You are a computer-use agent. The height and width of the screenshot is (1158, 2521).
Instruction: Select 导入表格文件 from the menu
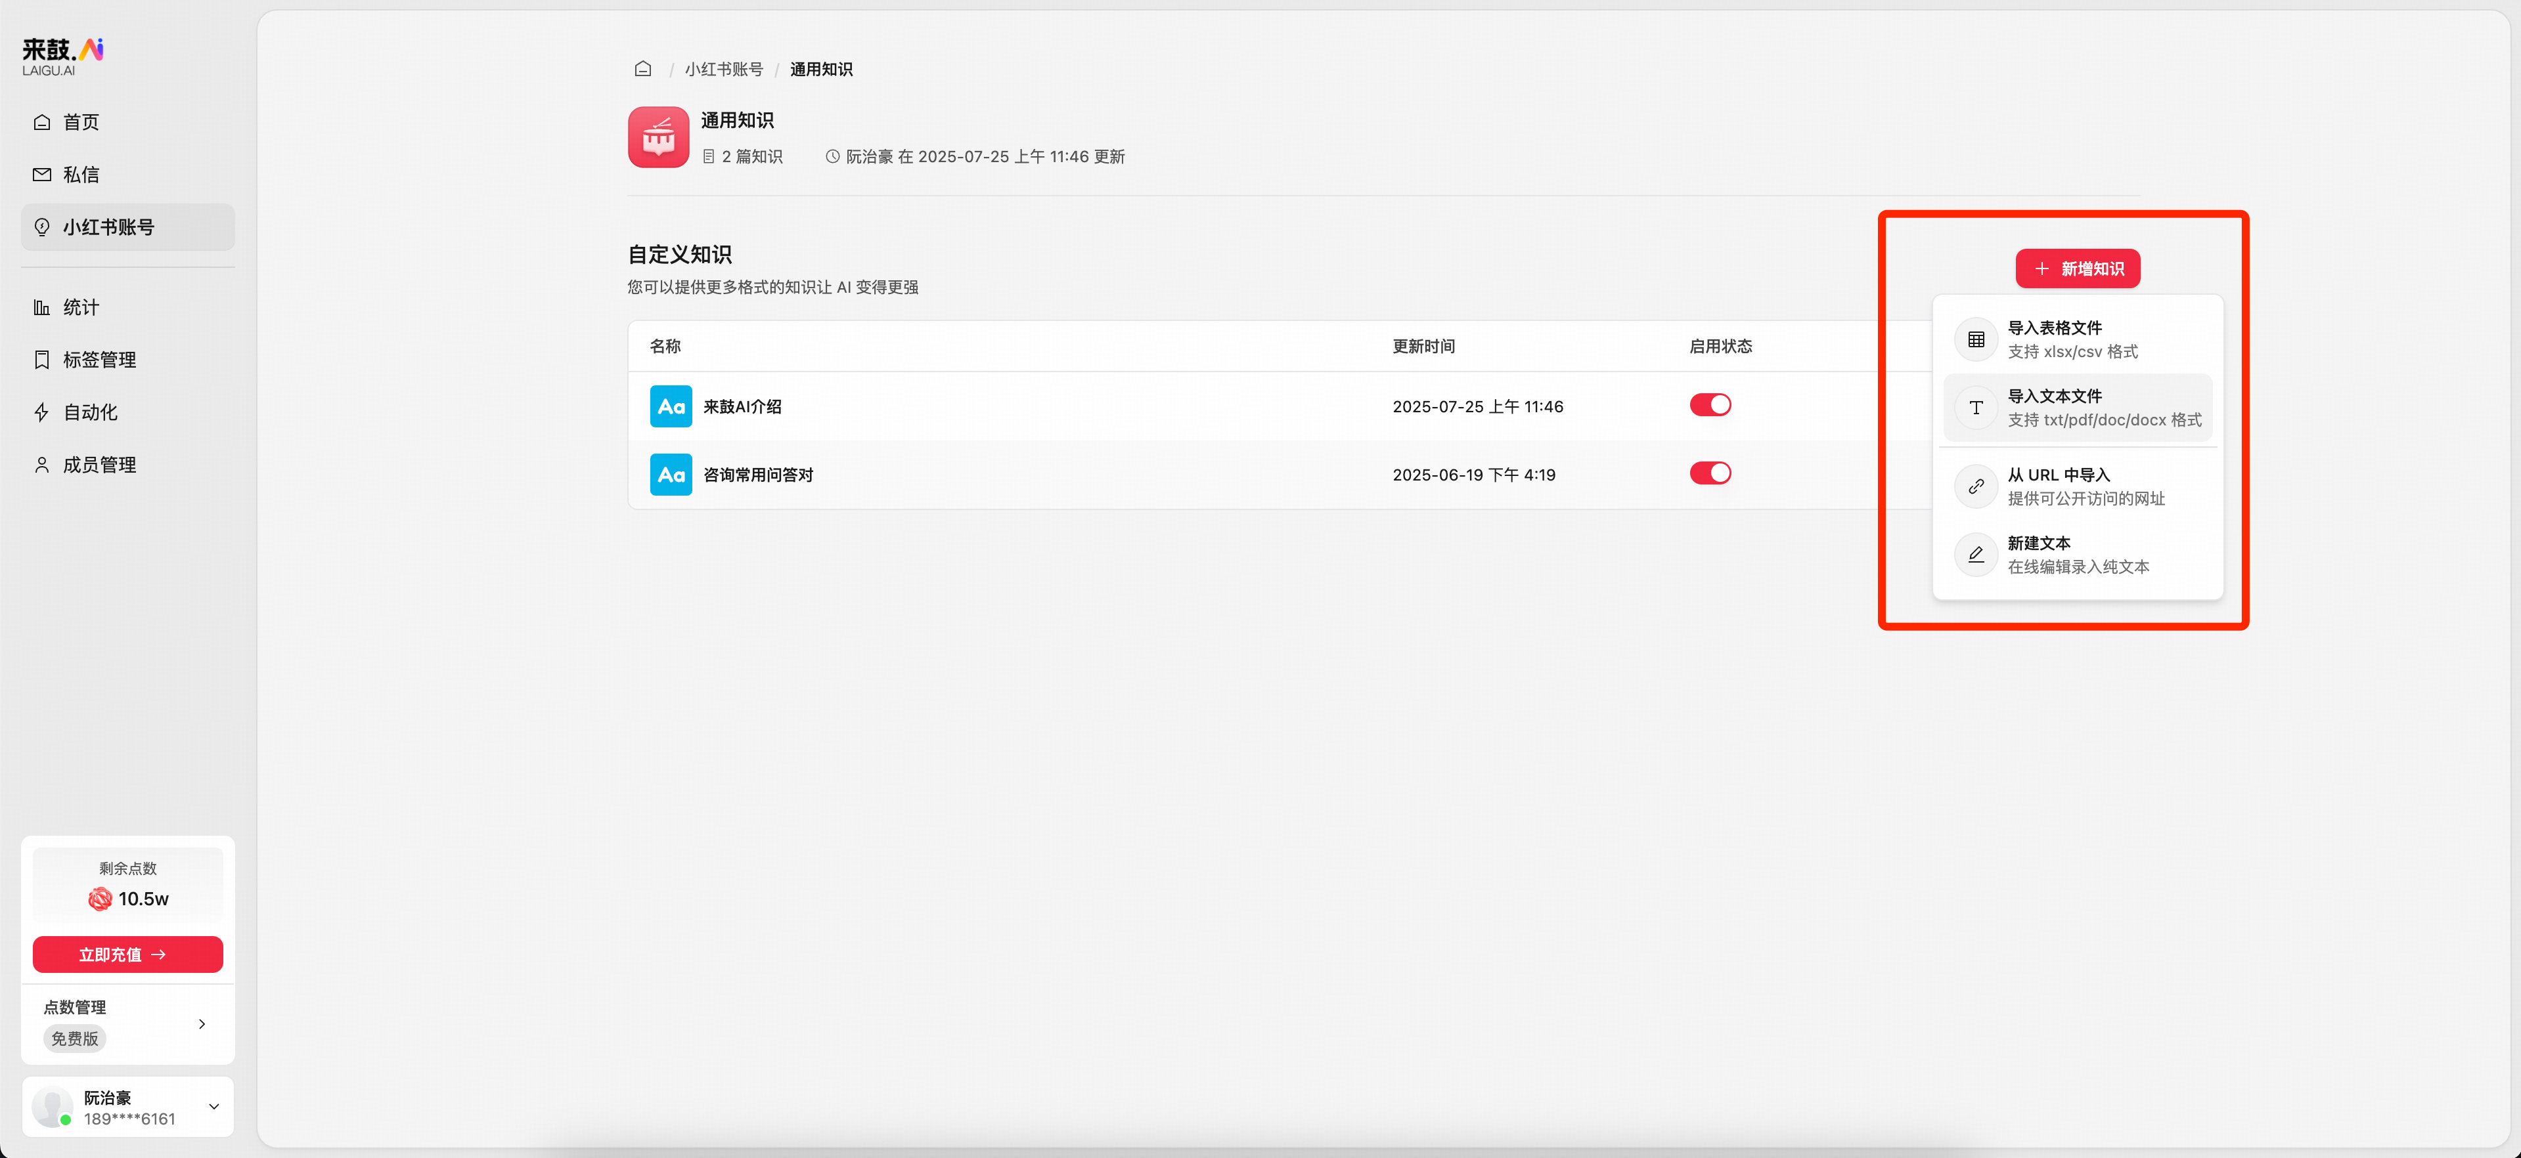(2077, 339)
